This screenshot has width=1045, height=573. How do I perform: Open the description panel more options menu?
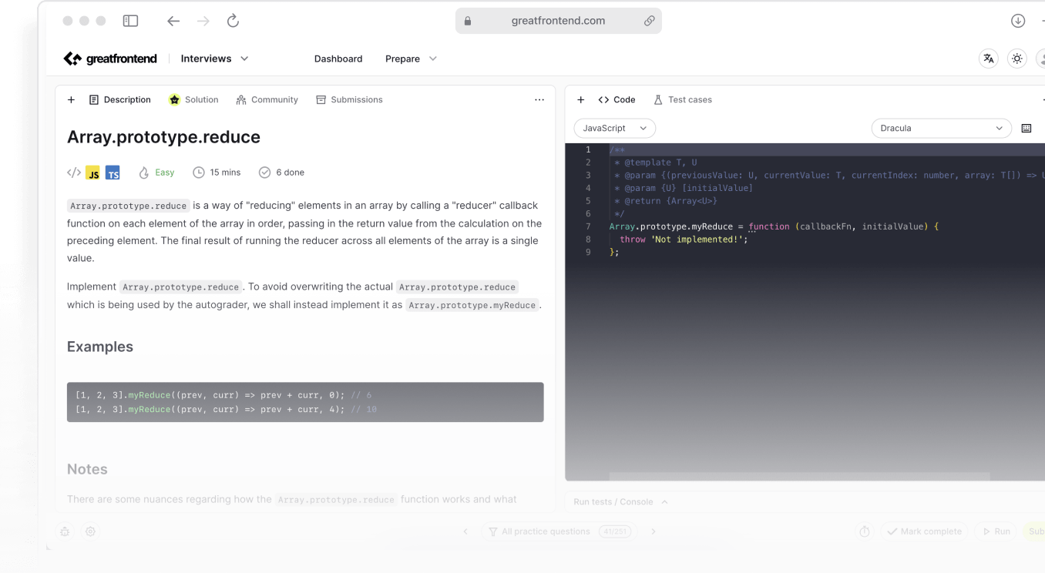539,99
